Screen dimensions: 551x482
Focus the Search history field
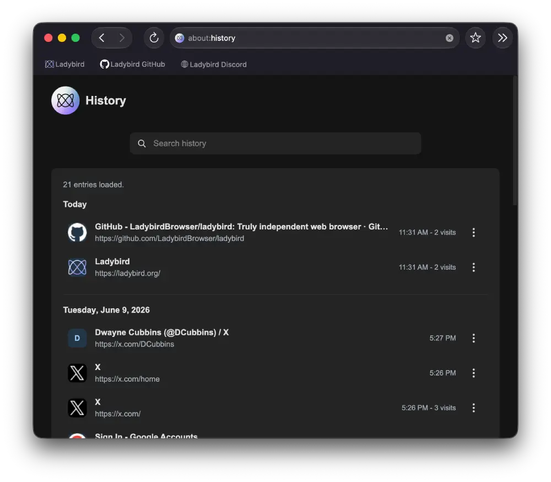tap(275, 143)
